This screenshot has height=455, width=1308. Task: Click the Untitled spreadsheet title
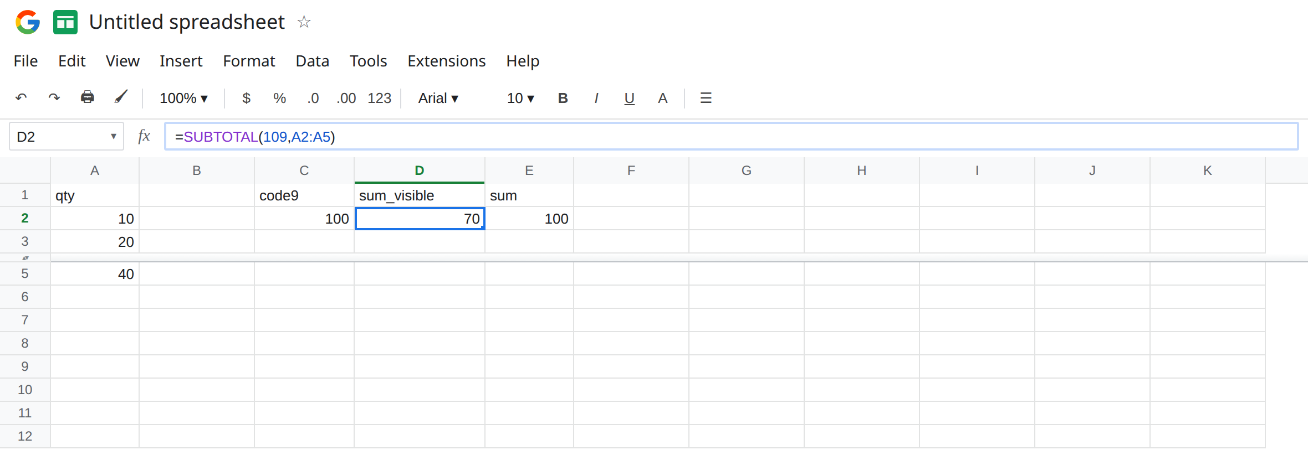pos(187,22)
